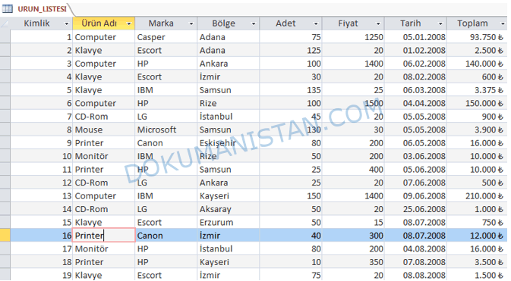The height and width of the screenshot is (281, 511).
Task: Click the row selector of record 16
Action: coord(5,235)
